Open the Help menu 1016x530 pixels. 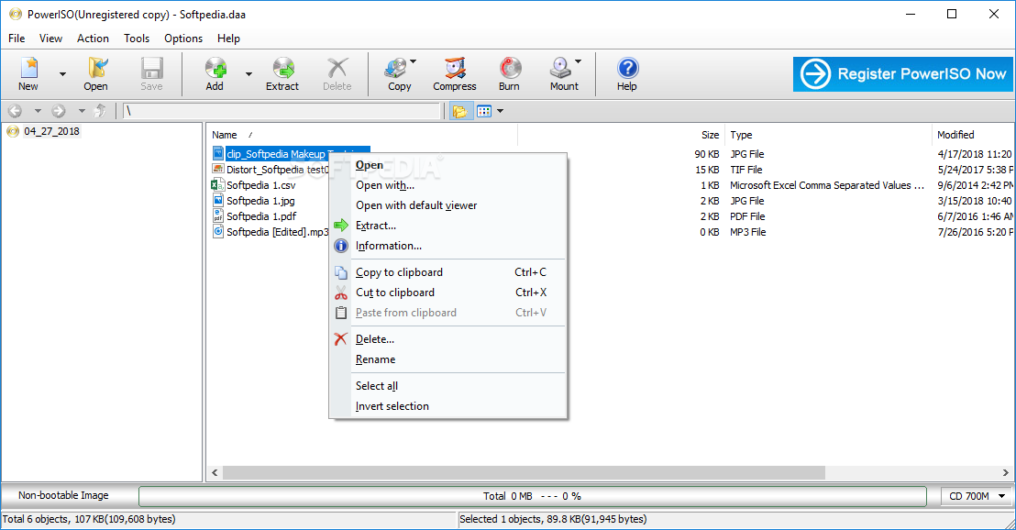(228, 39)
